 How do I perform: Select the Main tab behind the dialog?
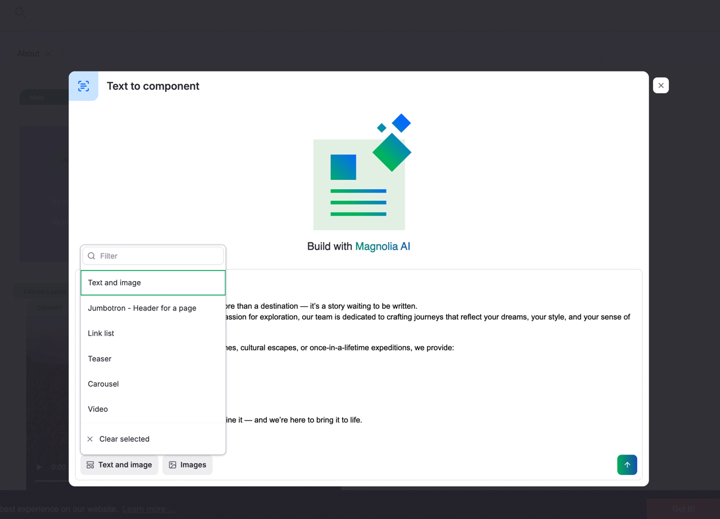pyautogui.click(x=37, y=97)
